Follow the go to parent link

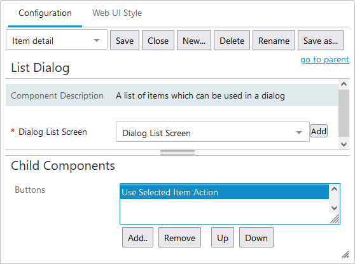coord(324,60)
